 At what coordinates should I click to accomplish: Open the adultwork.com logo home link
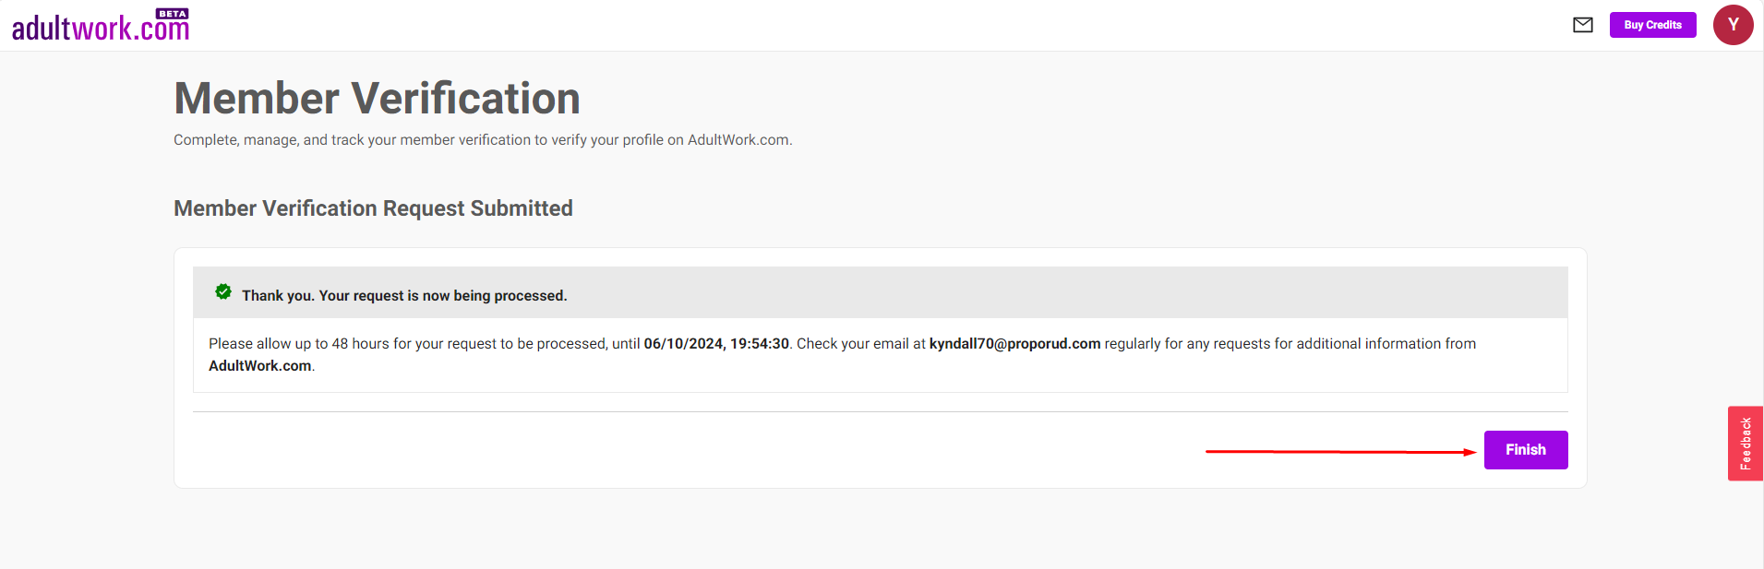pos(100,28)
